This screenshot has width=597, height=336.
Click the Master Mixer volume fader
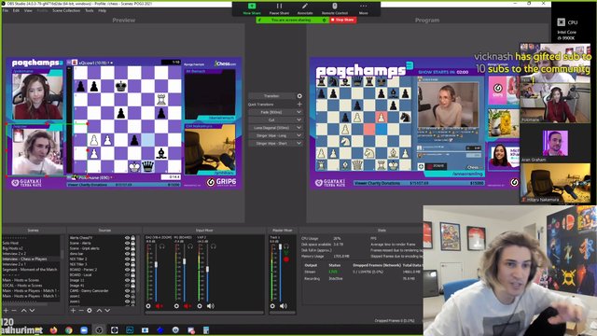(x=281, y=247)
